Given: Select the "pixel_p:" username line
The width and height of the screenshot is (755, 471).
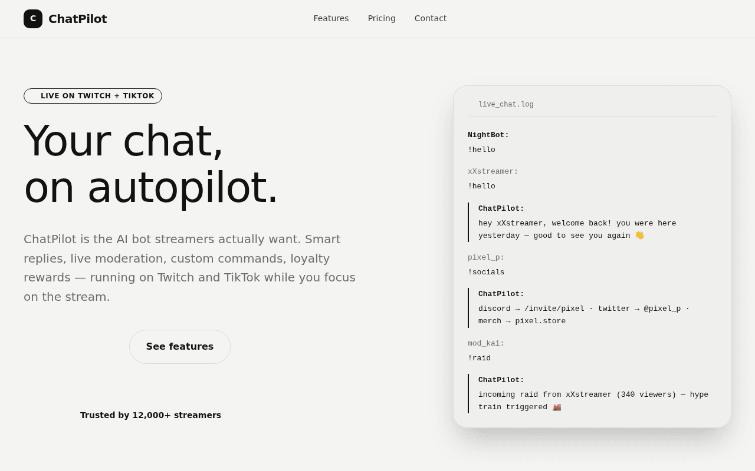Looking at the screenshot, I should pos(486,257).
